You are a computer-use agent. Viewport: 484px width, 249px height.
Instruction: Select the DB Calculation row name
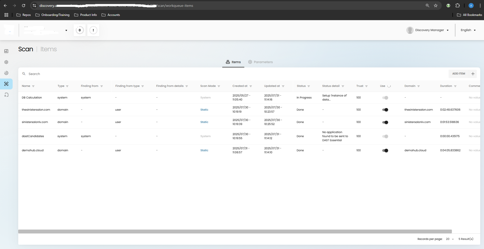click(x=32, y=98)
